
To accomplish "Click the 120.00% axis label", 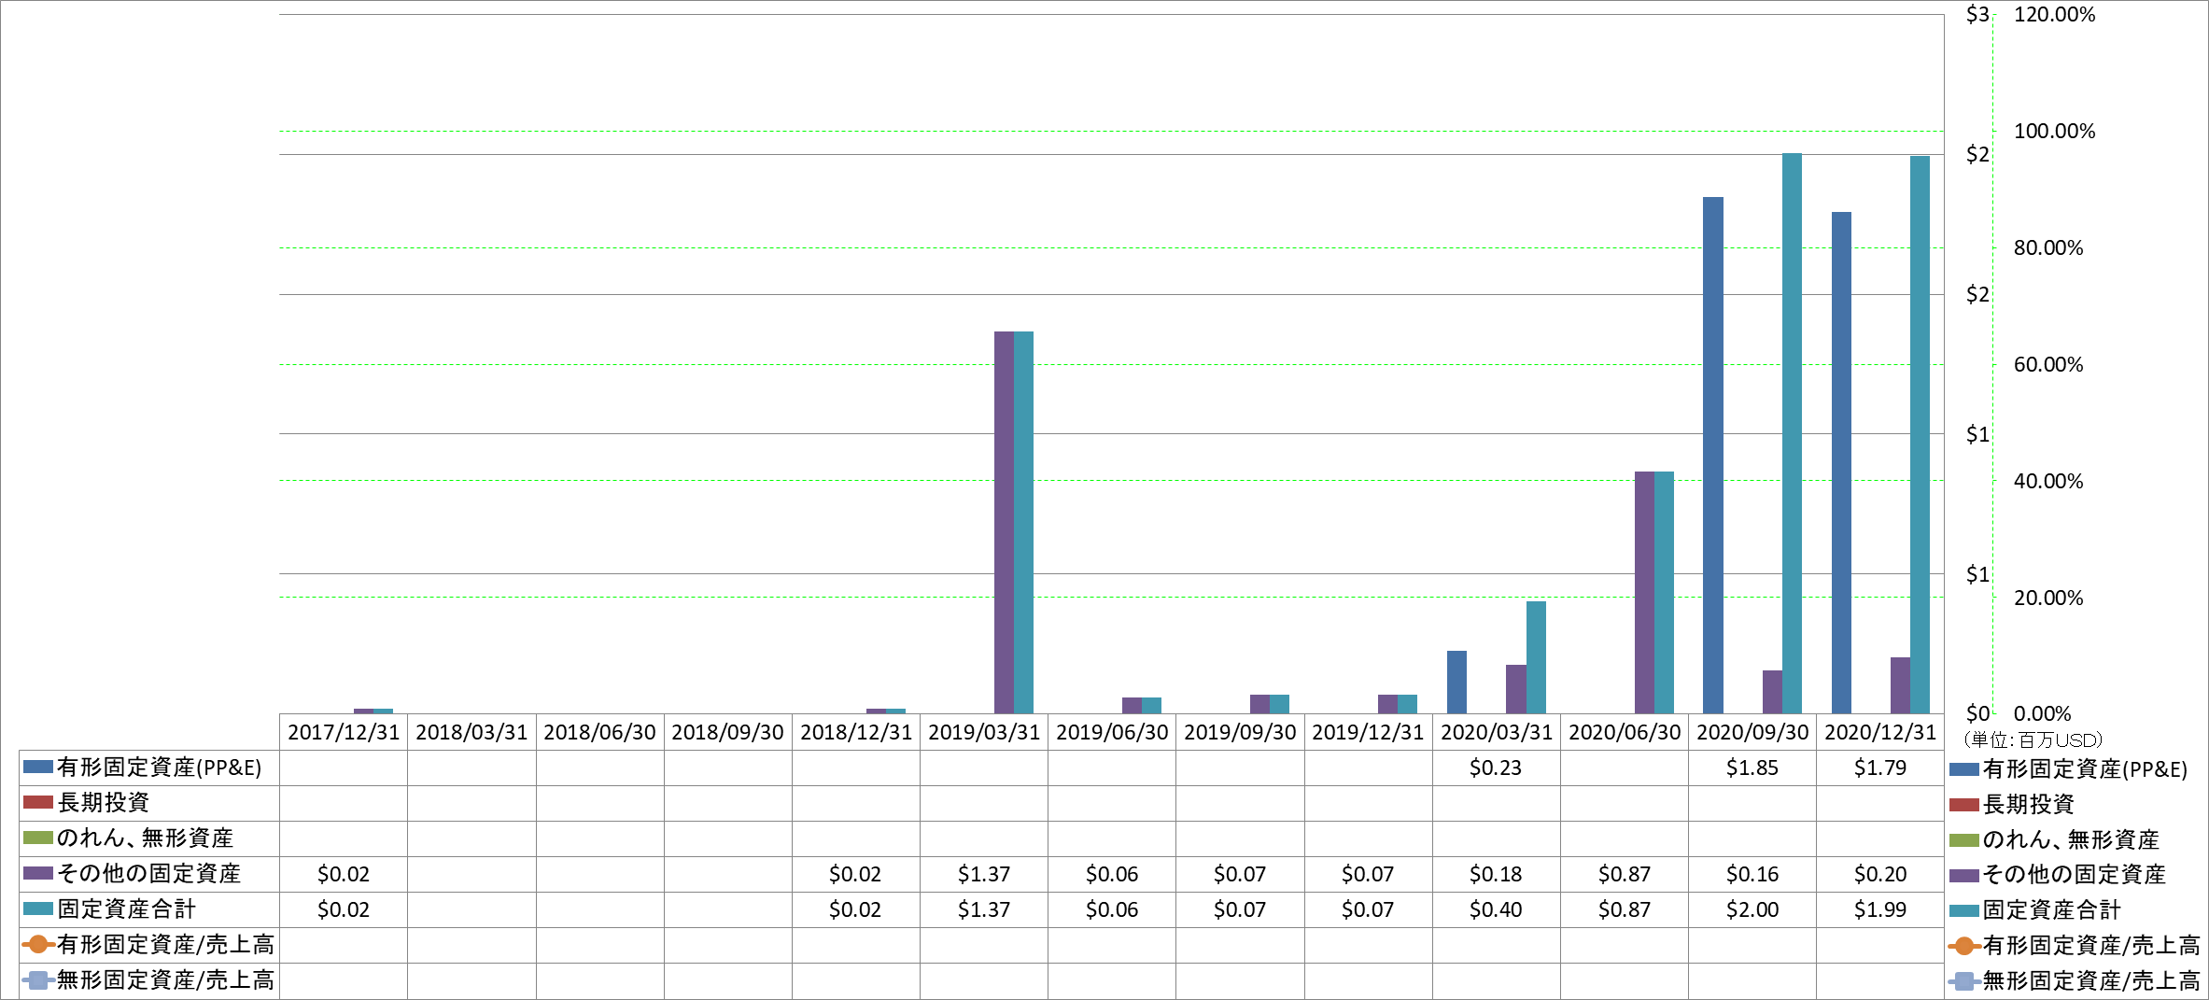I will 2054,14.
